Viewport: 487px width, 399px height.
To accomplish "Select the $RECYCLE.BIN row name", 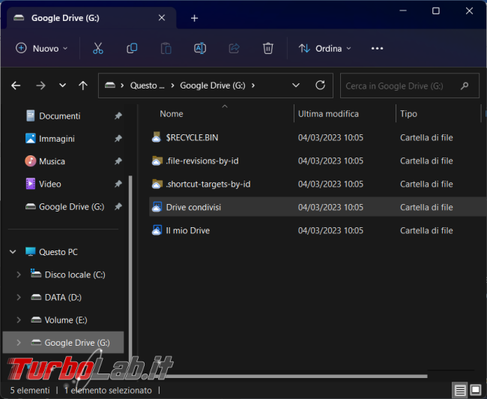I will point(192,137).
